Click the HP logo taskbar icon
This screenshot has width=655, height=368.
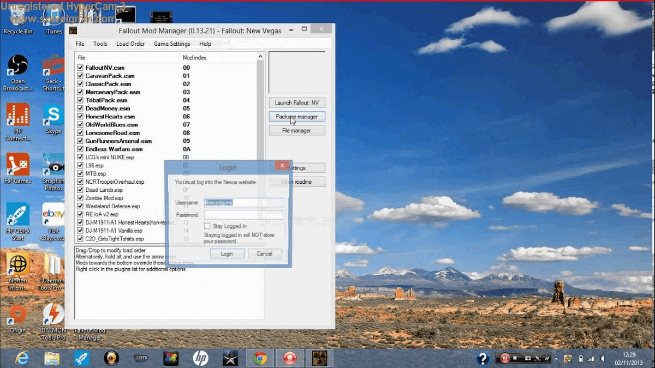tap(200, 358)
